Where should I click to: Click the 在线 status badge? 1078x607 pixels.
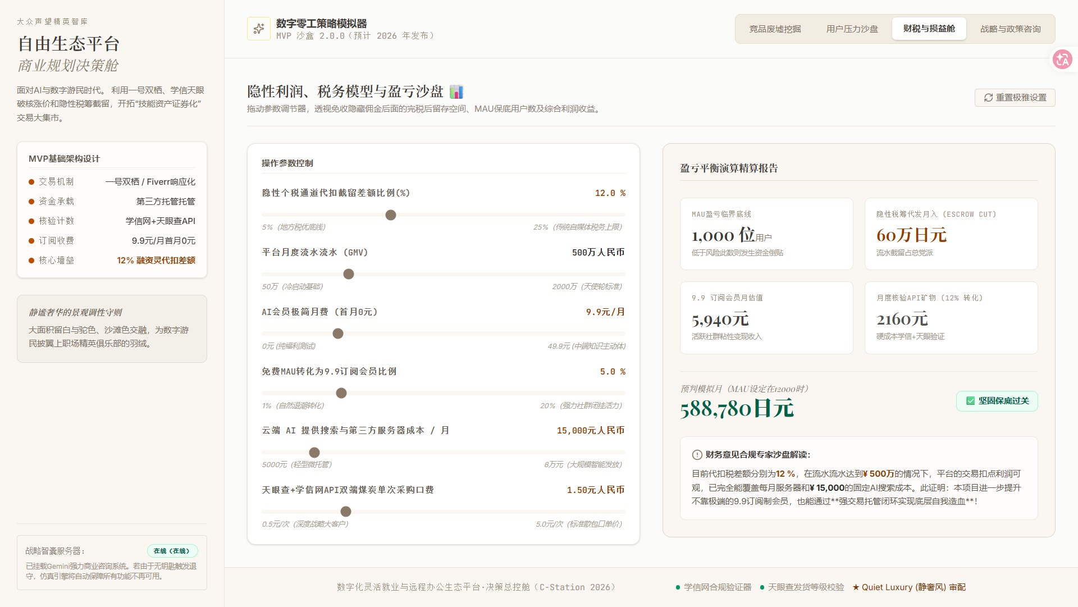[x=172, y=551]
